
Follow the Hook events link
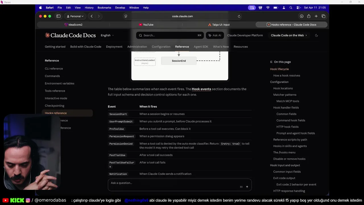(x=201, y=89)
